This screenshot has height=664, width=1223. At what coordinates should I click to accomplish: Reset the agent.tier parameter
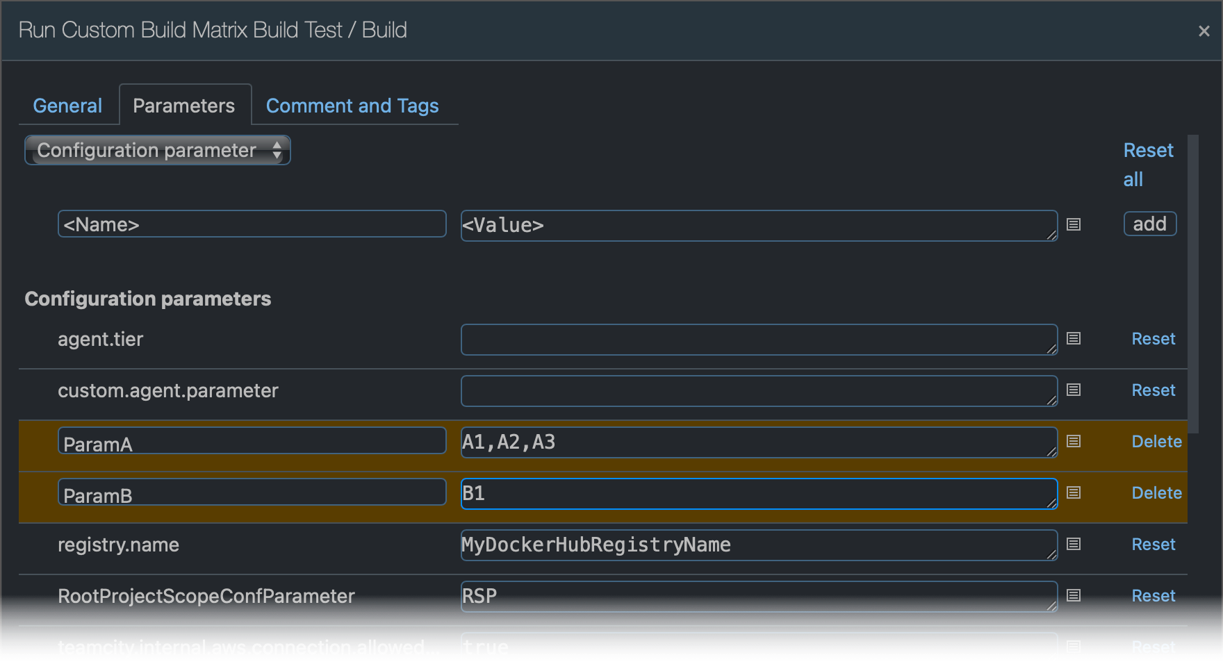pyautogui.click(x=1153, y=339)
